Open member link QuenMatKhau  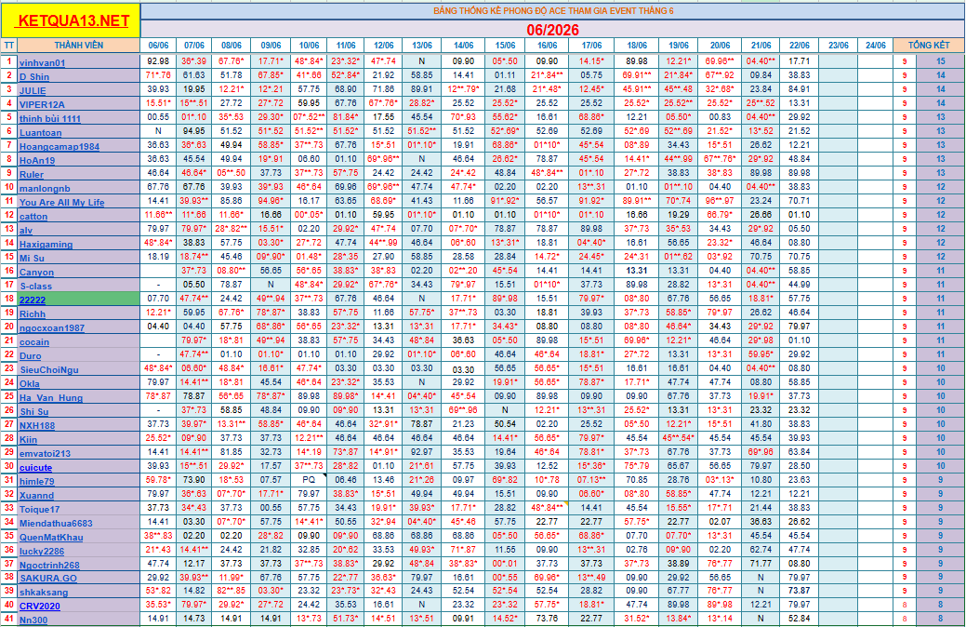[50, 537]
